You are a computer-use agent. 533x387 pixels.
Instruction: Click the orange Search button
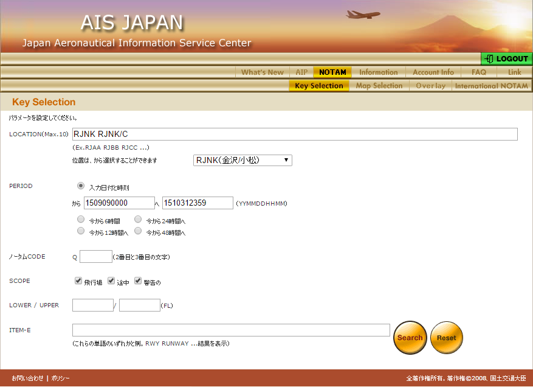coord(410,338)
